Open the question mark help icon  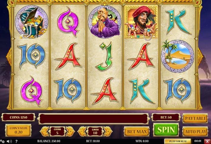coord(16,141)
